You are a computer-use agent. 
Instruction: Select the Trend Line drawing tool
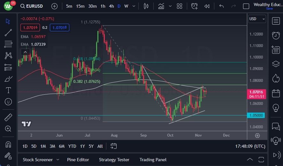(8, 33)
